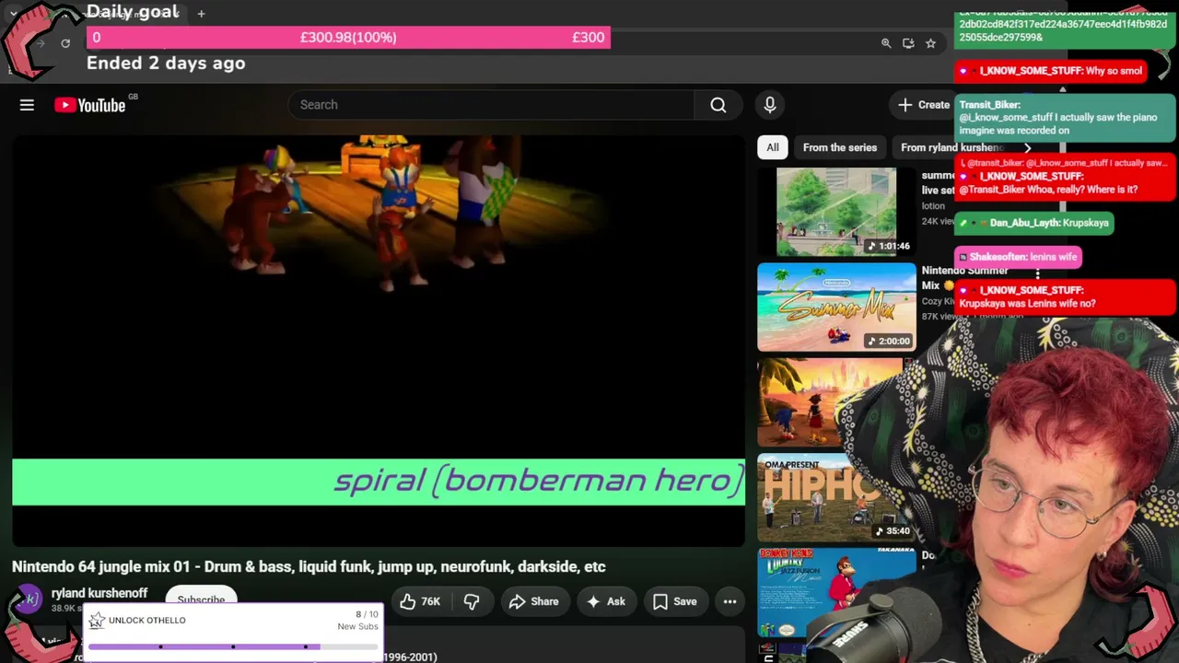This screenshot has height=663, width=1179.
Task: Open ryland kurshenoff channel avatar
Action: [x=28, y=600]
